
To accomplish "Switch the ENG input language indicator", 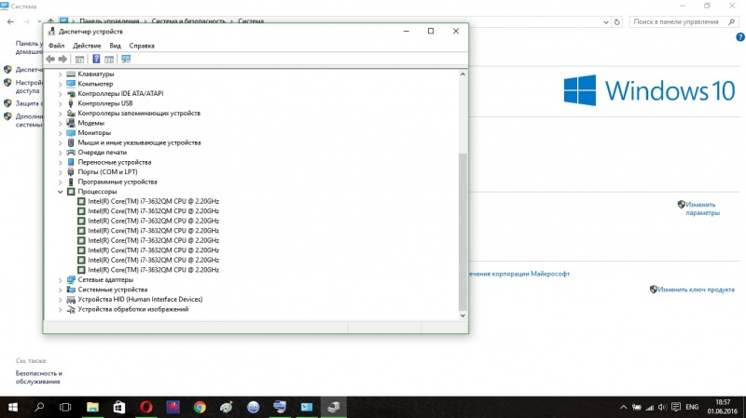I will pyautogui.click(x=692, y=407).
